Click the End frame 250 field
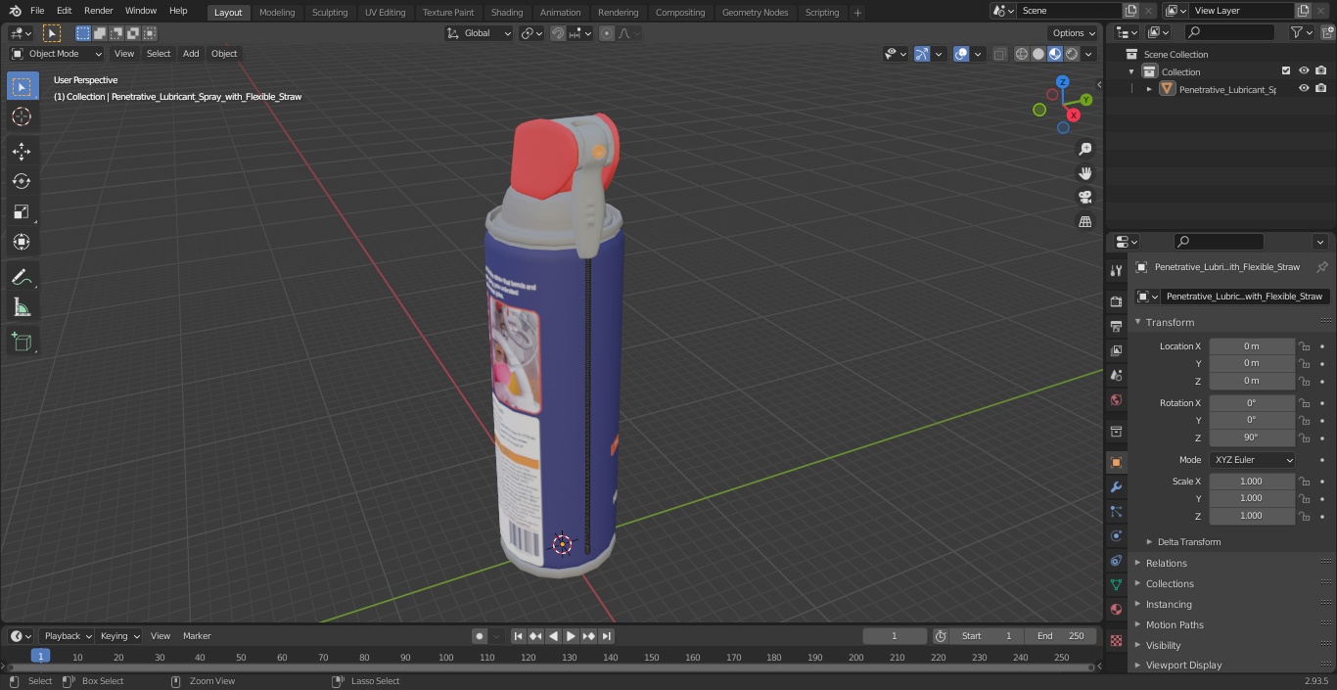Viewport: 1337px width, 690px height. point(1061,636)
